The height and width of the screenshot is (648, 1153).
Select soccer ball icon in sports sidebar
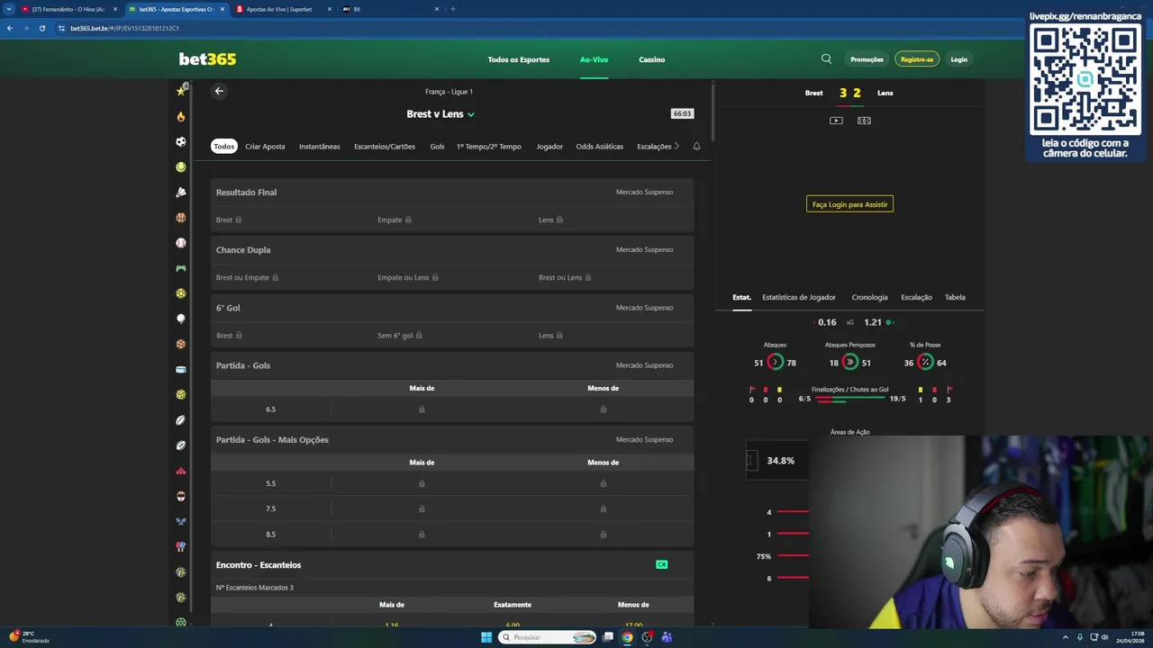tap(181, 141)
